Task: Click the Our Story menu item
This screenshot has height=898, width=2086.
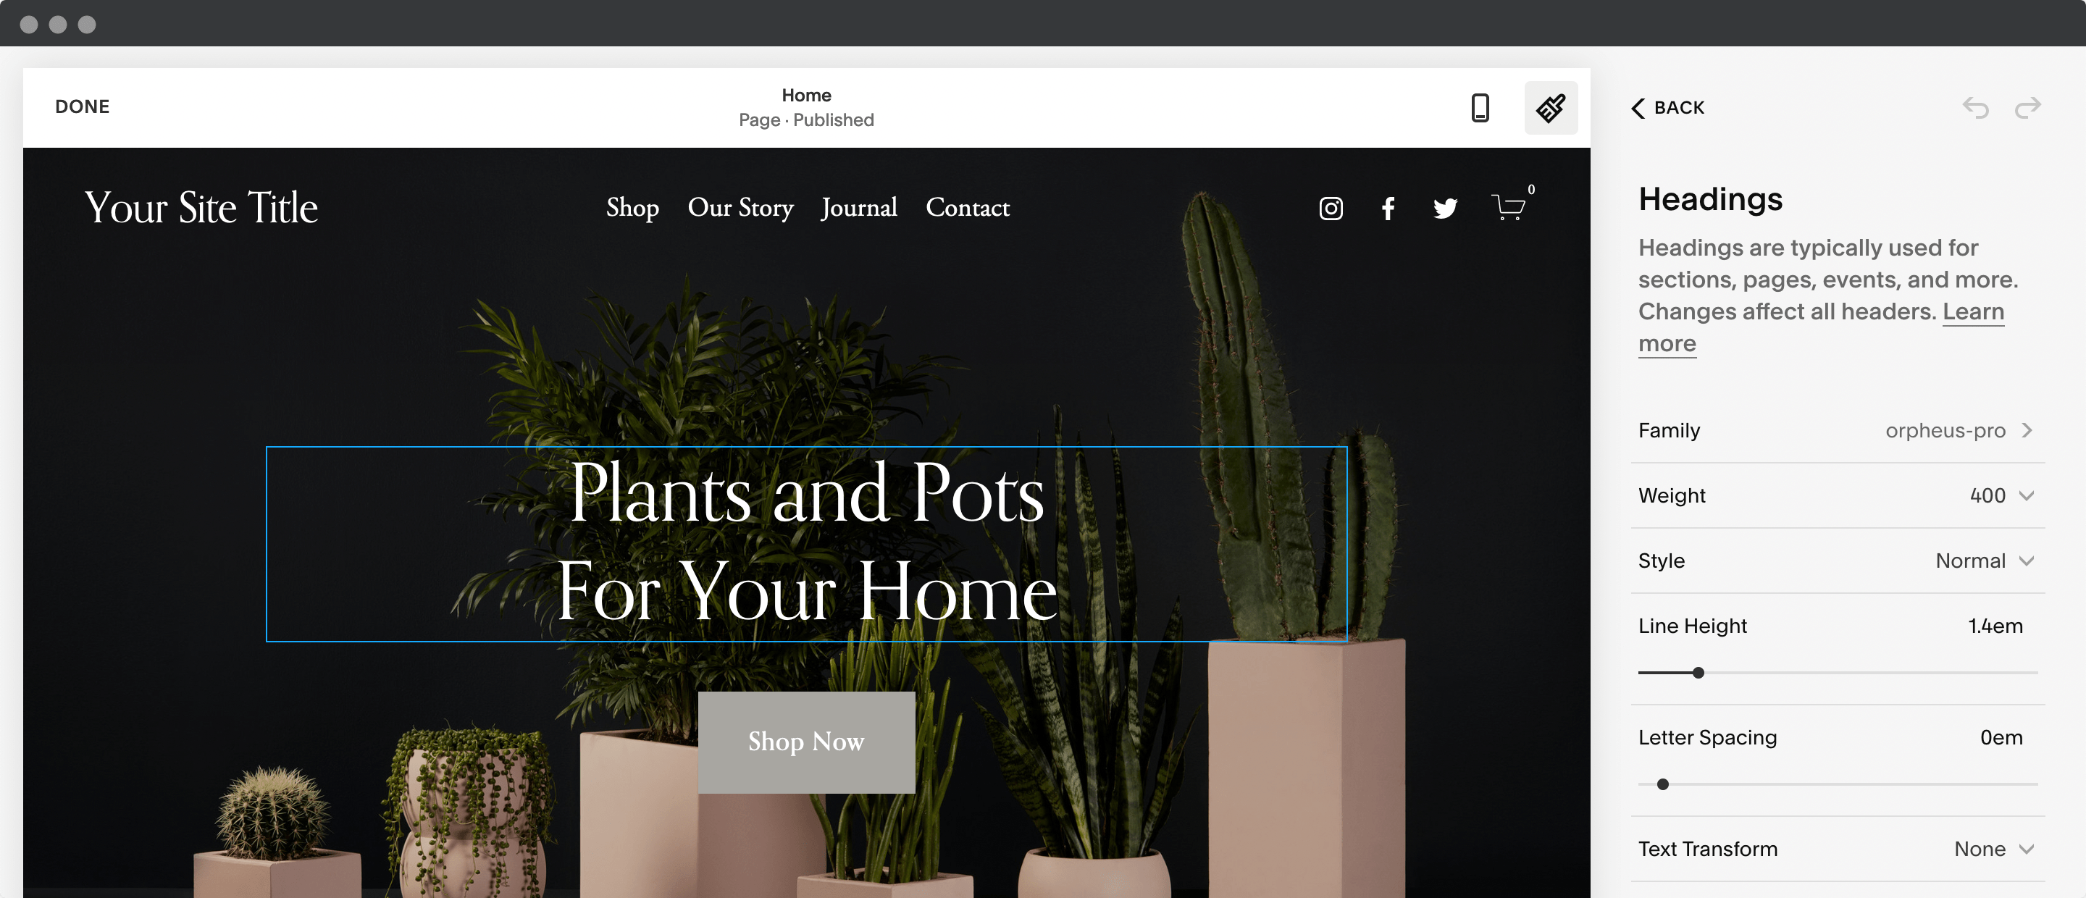Action: point(740,208)
